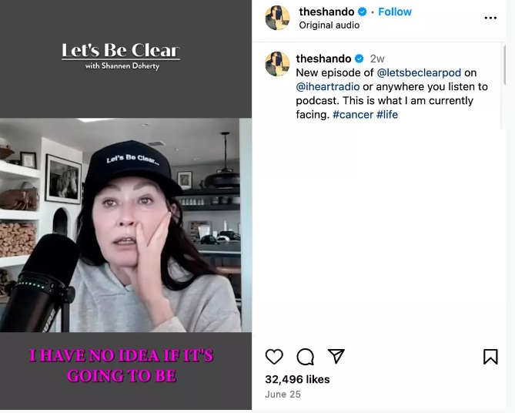Click the theshando username in caption
This screenshot has width=515, height=413.
pyautogui.click(x=323, y=59)
